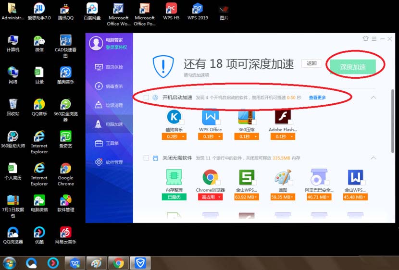This screenshot has width=399, height=270.
Task: Collapse the 关闭无需软件 section chevron
Action: point(374,158)
